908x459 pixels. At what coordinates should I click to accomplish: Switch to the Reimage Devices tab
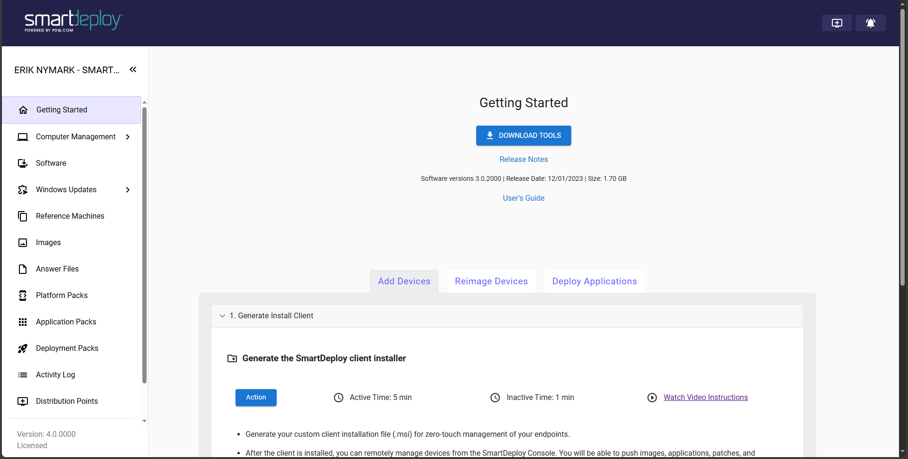tap(491, 281)
